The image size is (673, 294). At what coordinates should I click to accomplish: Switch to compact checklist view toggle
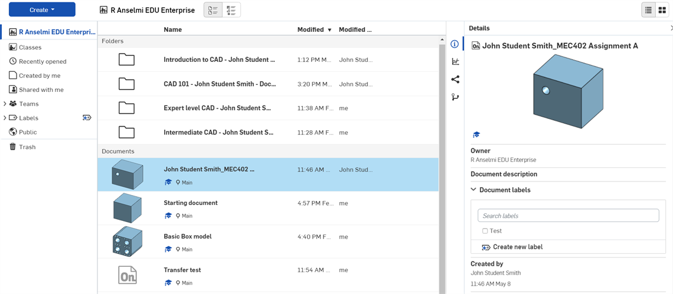coord(232,10)
